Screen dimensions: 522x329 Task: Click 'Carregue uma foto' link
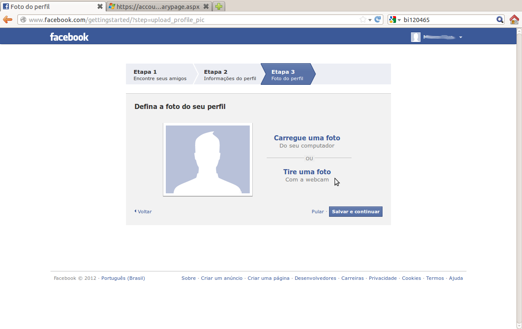307,138
